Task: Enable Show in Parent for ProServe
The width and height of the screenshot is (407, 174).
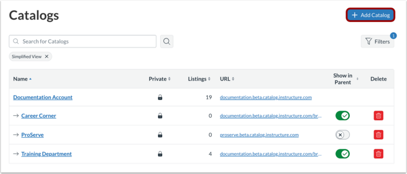Action: 342,135
